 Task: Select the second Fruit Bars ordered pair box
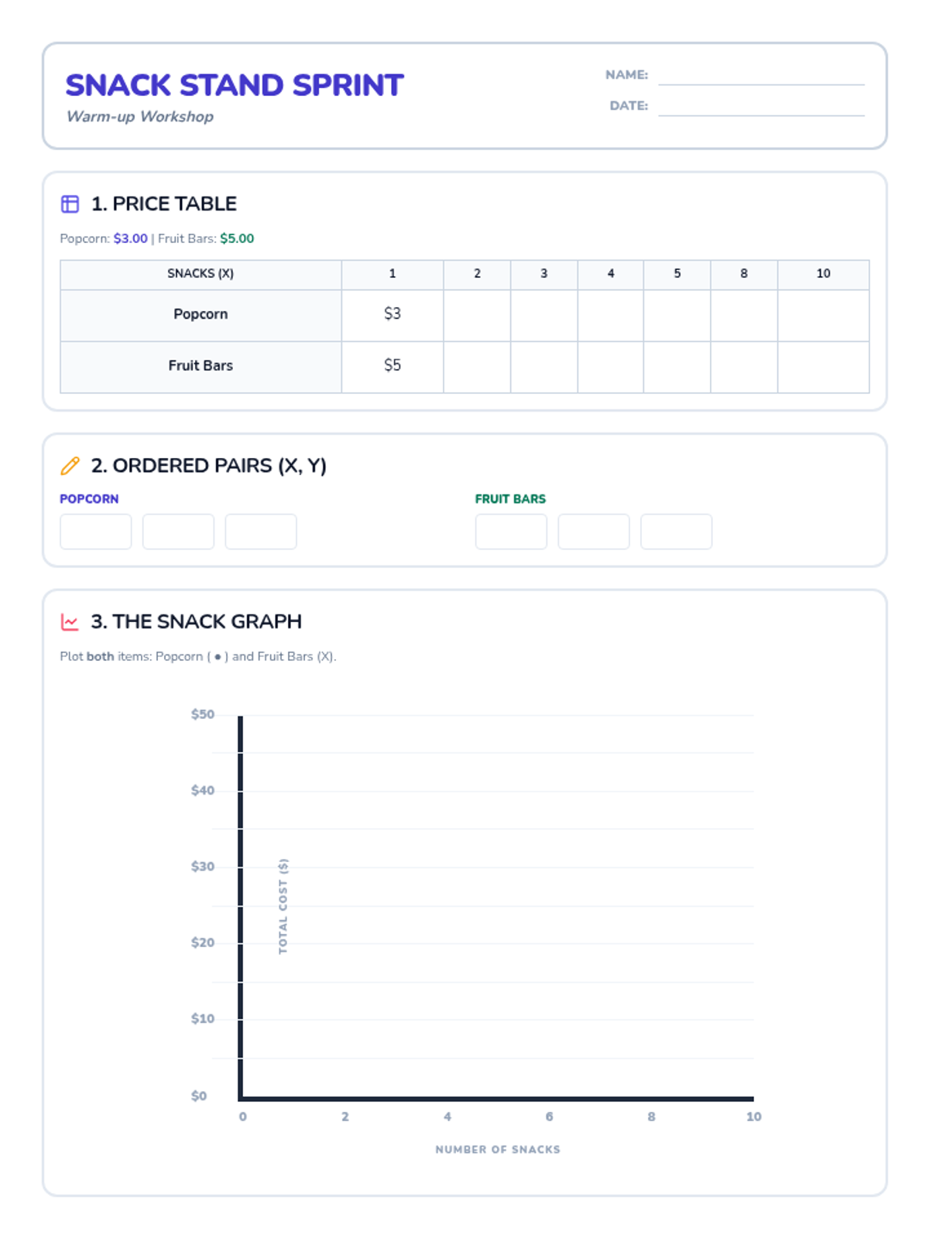click(x=594, y=532)
